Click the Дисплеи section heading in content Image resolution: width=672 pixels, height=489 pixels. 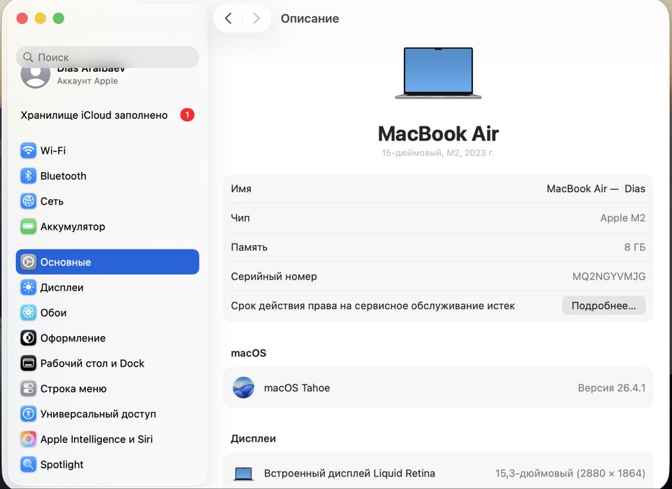[x=254, y=439]
